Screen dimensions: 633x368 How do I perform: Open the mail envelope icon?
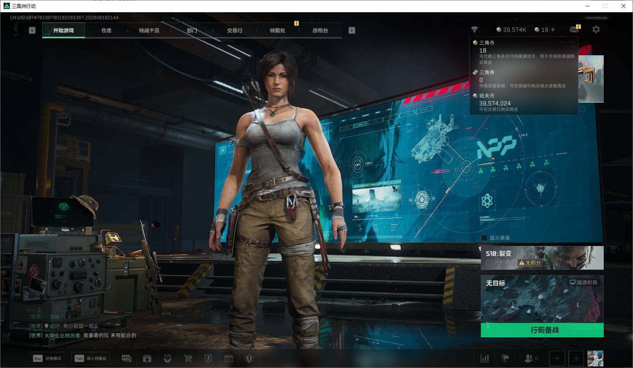coord(575,29)
